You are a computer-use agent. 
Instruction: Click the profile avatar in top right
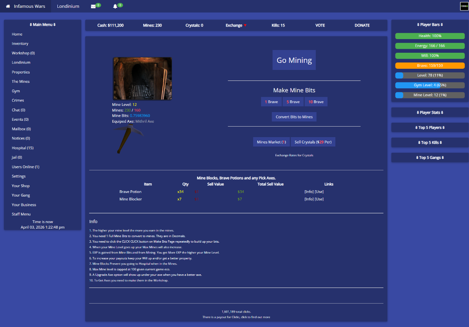point(464,6)
